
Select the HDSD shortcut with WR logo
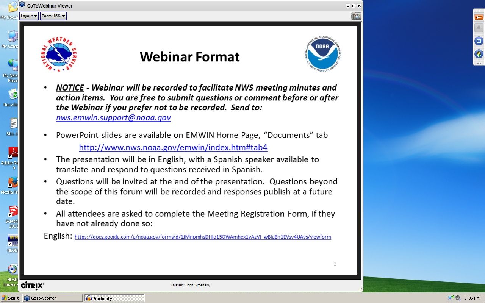pos(13,243)
